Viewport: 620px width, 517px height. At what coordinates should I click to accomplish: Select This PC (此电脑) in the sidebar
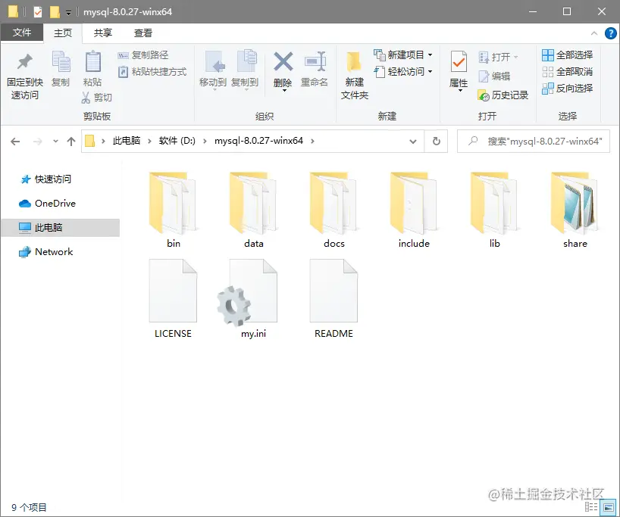(x=60, y=228)
